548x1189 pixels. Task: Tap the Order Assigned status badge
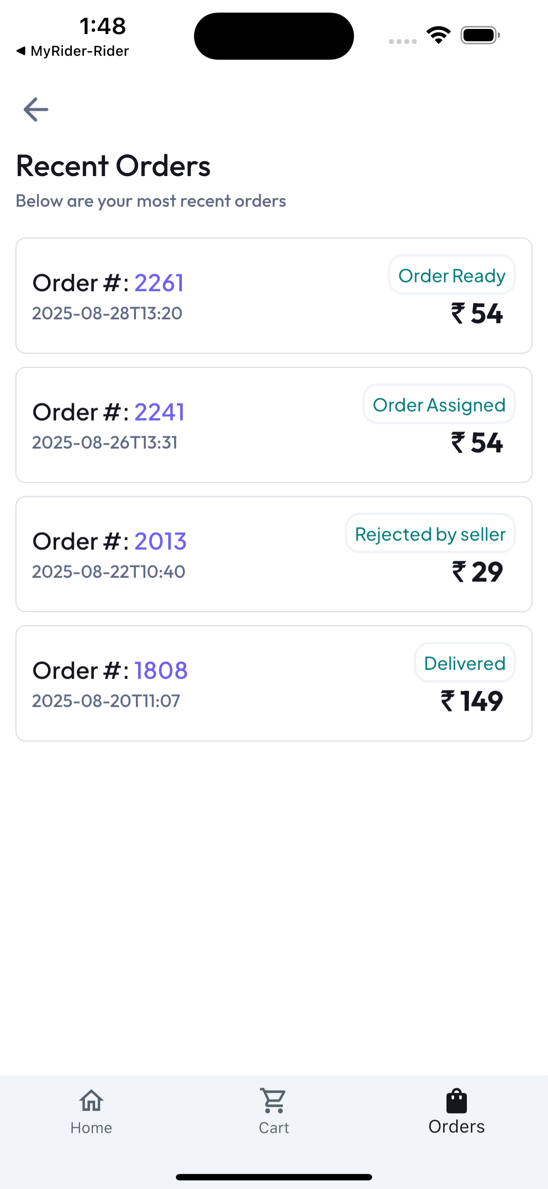point(439,404)
